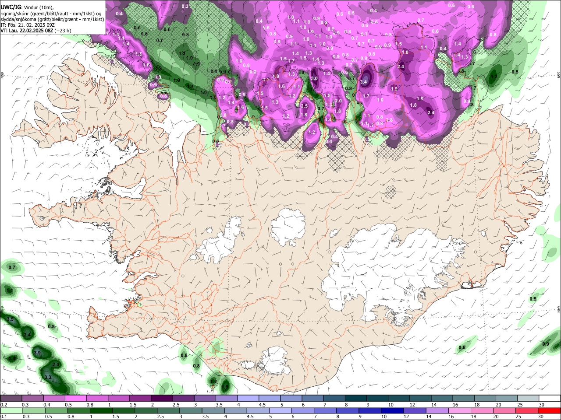Click the 3.4 snowfall value on the map
The height and width of the screenshot is (420, 561).
tap(363, 82)
